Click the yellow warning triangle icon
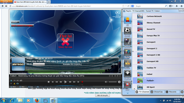 14,84
